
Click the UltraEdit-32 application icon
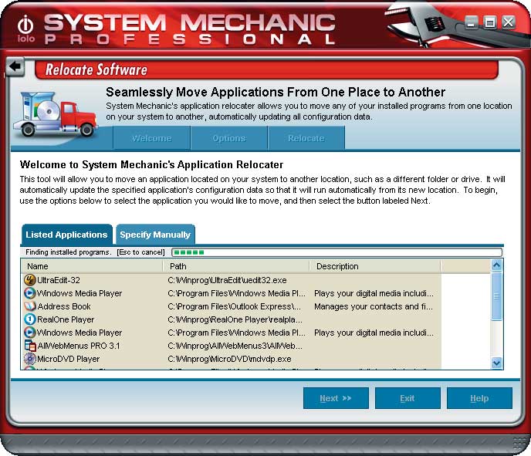(x=30, y=280)
